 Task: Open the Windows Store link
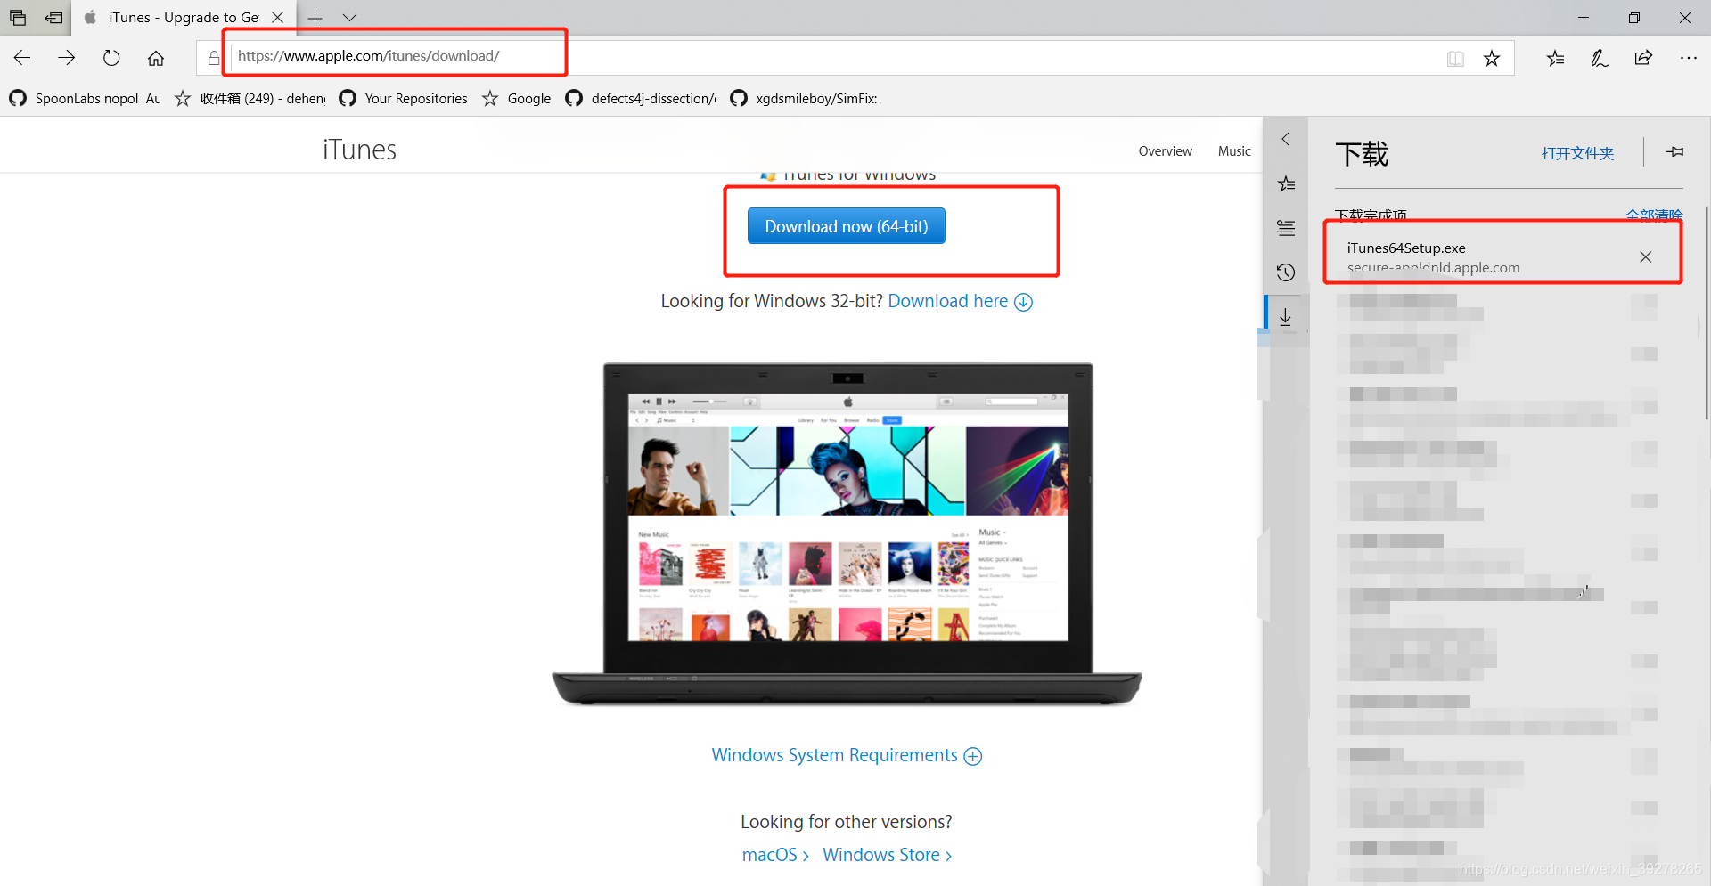(888, 855)
